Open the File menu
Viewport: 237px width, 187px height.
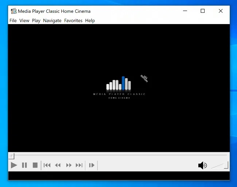pyautogui.click(x=13, y=20)
